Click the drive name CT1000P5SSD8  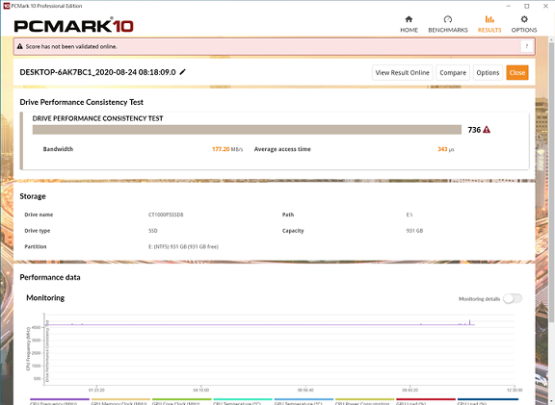click(166, 215)
